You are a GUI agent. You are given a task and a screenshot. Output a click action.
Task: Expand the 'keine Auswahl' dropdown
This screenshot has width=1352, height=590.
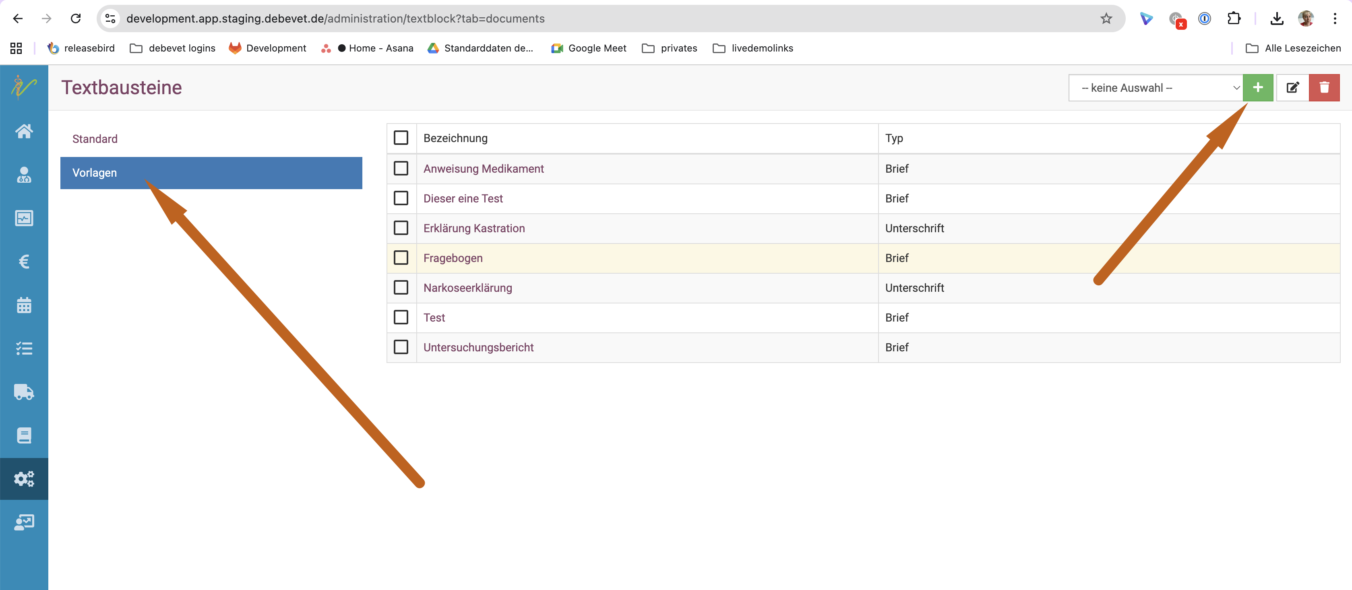point(1155,88)
